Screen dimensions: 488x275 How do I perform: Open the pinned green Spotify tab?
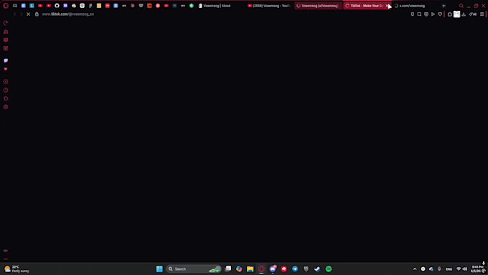192,6
